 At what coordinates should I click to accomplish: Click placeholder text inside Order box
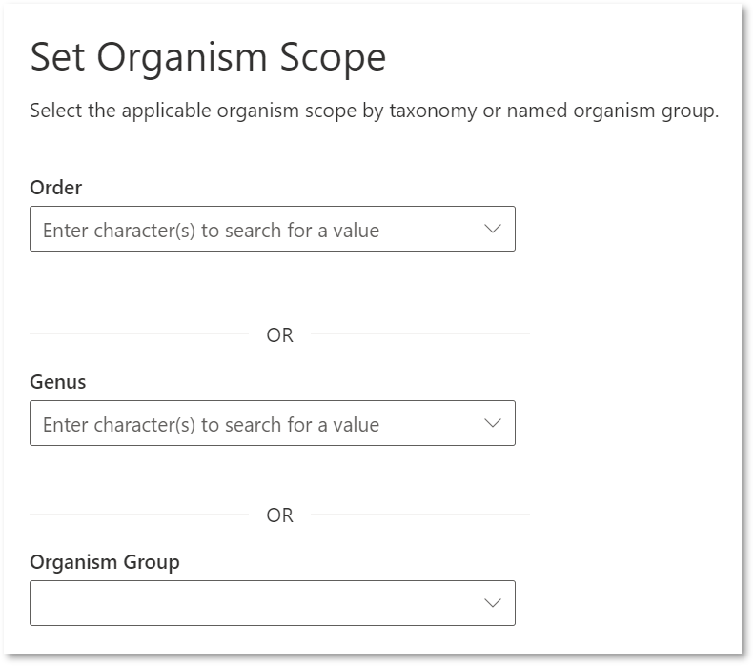pyautogui.click(x=211, y=231)
